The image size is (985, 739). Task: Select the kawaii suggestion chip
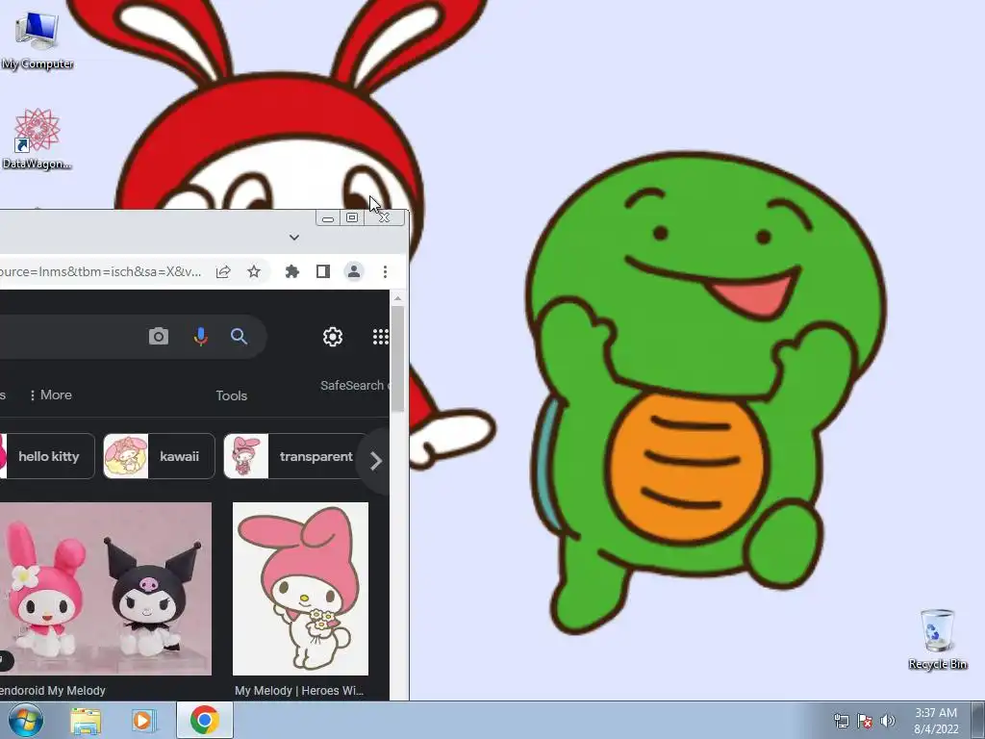159,456
